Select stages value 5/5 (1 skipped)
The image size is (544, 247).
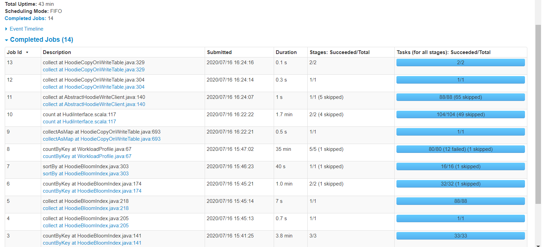[x=326, y=149]
